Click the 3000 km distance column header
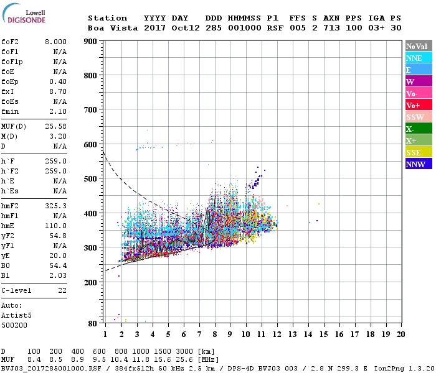Viewport: 436px width, 373px height. tap(184, 352)
